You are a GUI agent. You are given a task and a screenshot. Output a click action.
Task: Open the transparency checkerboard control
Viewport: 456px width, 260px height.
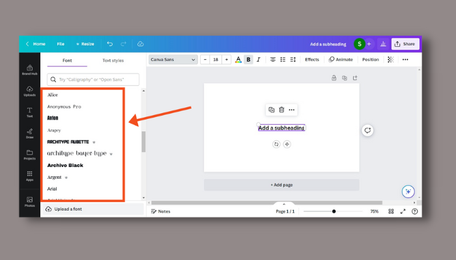point(391,60)
